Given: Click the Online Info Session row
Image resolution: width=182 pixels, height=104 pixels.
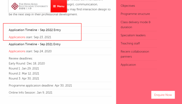Looking at the screenshot, I should (x=60, y=93).
